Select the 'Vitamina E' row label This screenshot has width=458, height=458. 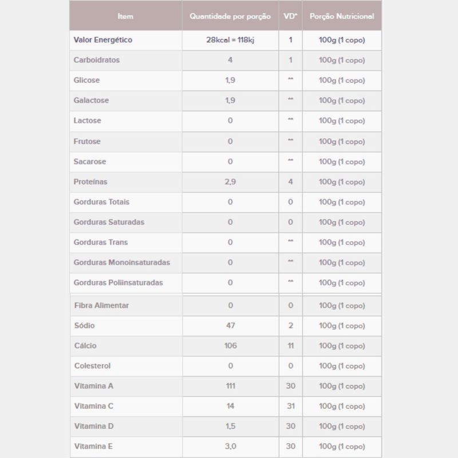coord(94,447)
